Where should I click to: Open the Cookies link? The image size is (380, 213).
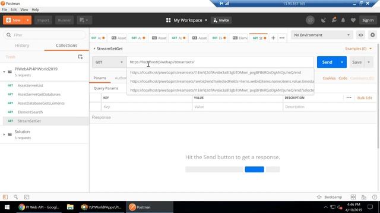[x=329, y=78]
